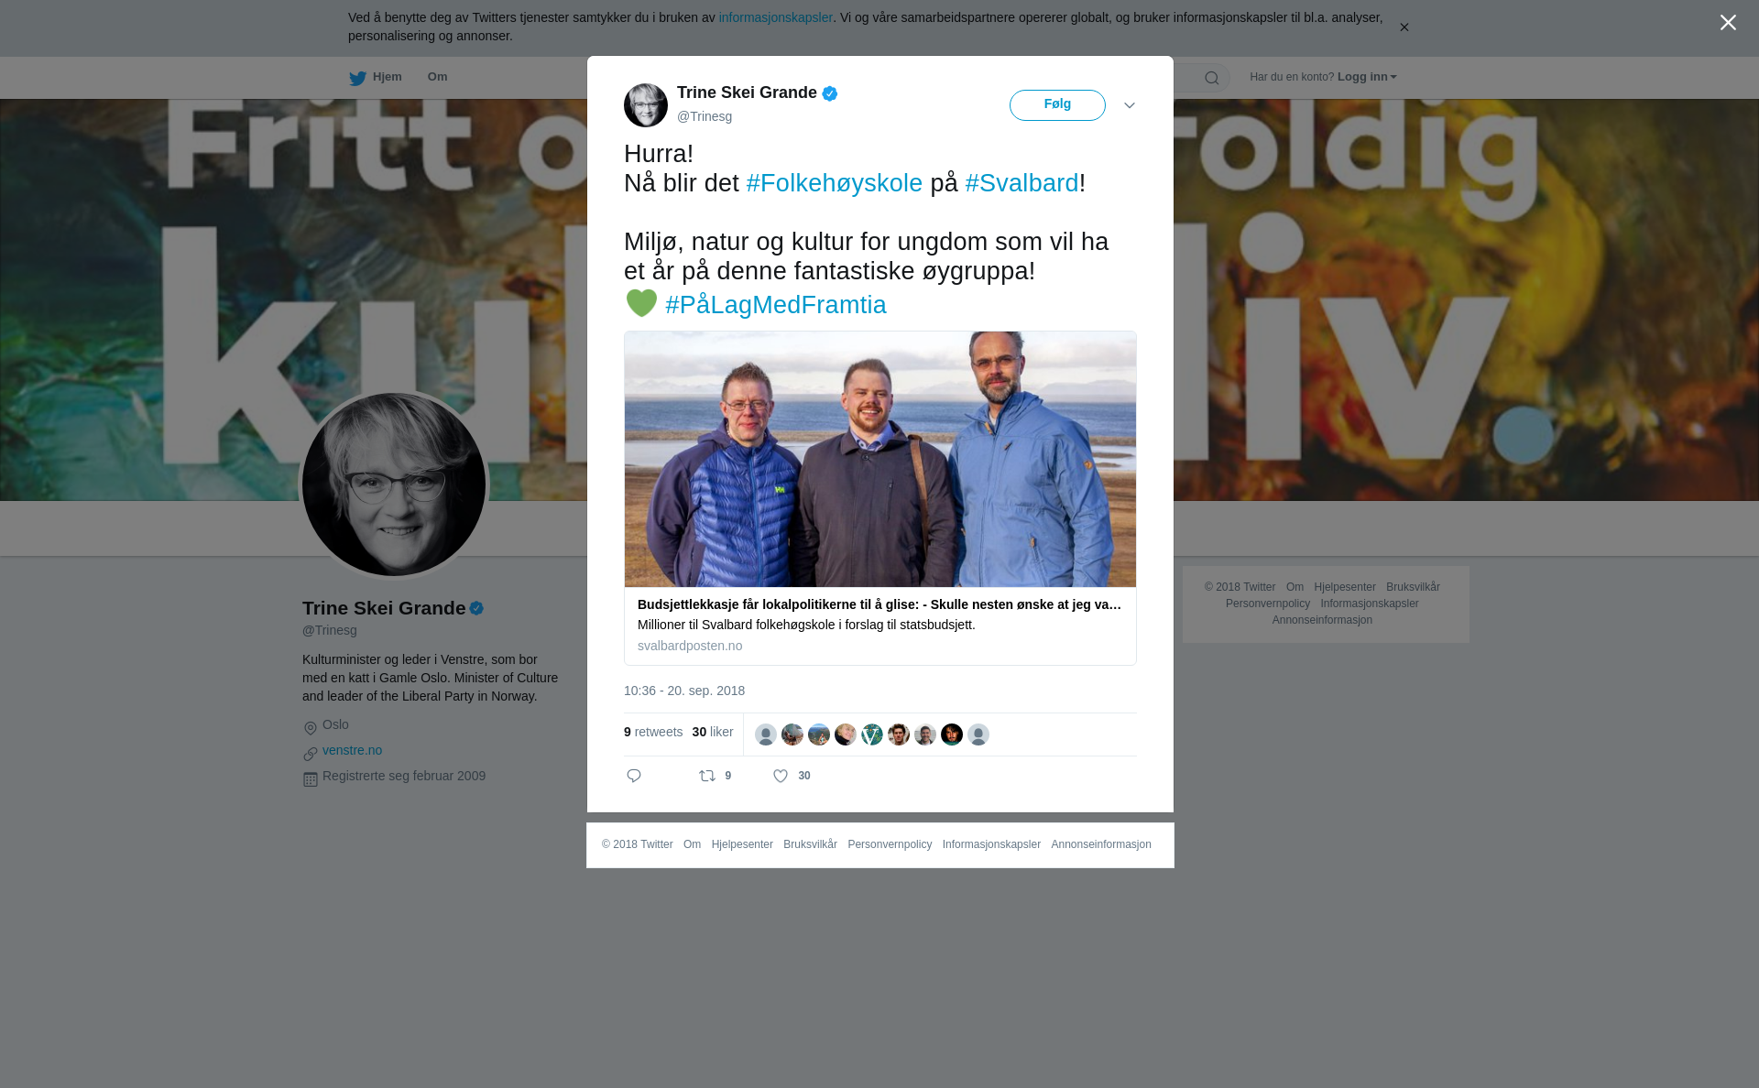Open the informasjonskapsler link in banner

coord(775,17)
